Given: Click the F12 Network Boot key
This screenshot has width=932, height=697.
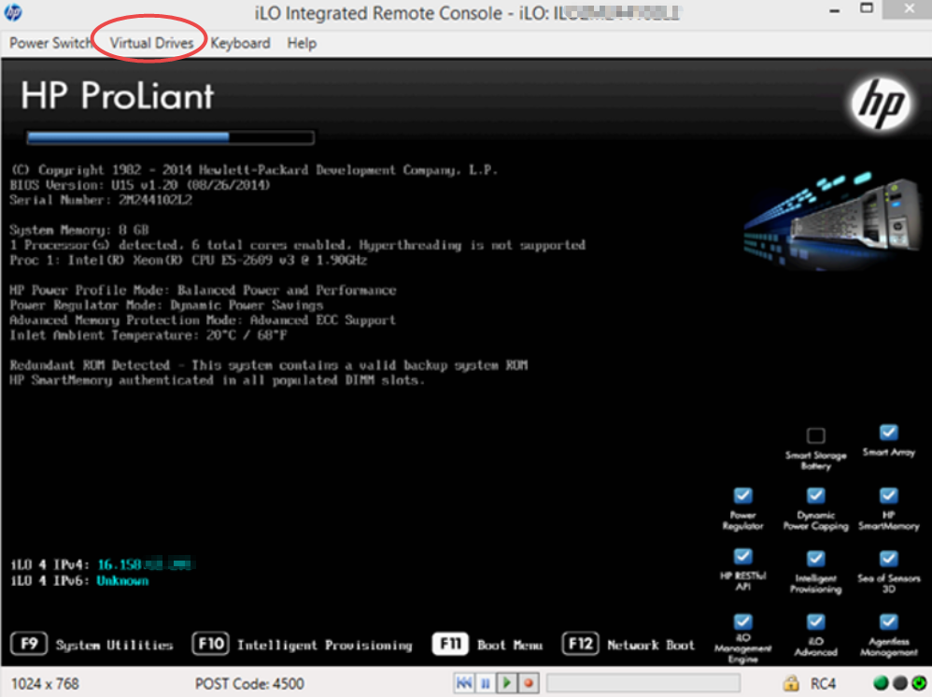Looking at the screenshot, I should coord(580,644).
